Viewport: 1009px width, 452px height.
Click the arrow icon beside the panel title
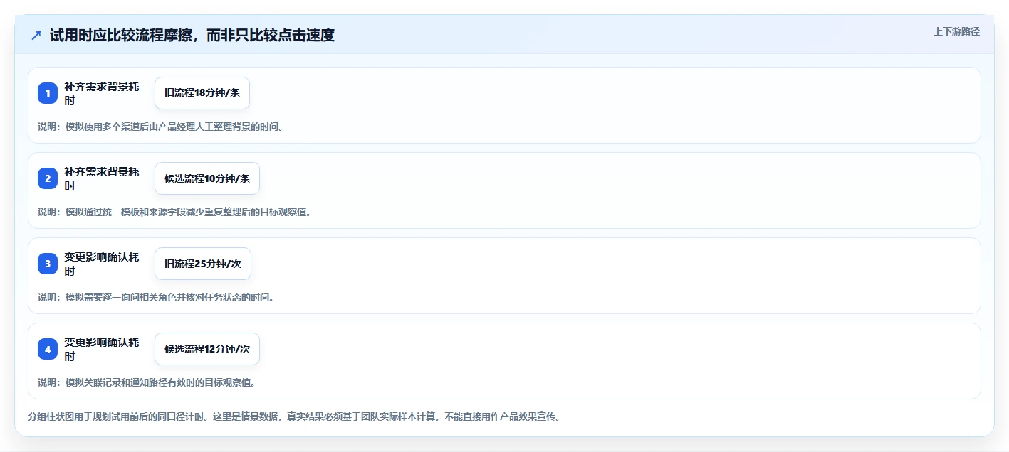tap(36, 35)
